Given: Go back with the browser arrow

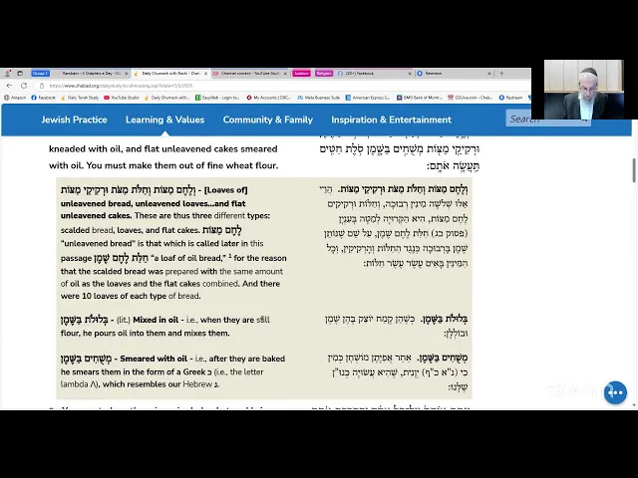Looking at the screenshot, I should coord(9,86).
